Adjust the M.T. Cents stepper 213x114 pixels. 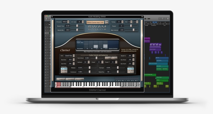pos(83,22)
